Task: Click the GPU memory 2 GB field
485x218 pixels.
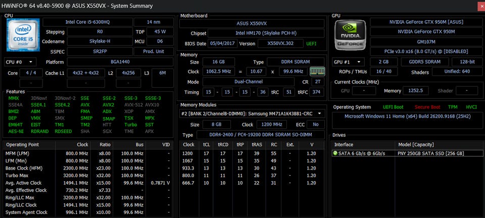Action: pos(383,62)
